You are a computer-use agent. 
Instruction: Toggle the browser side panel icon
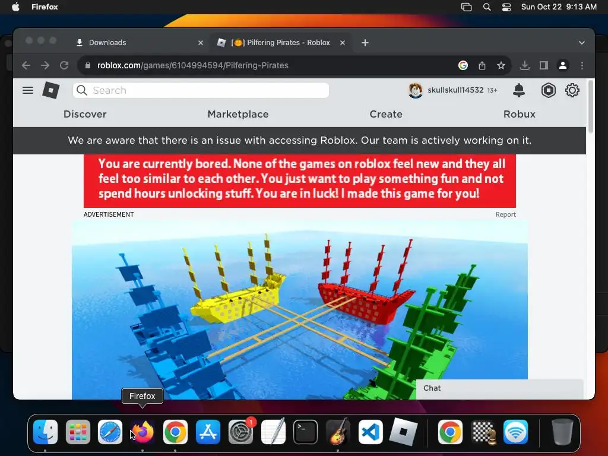click(544, 65)
